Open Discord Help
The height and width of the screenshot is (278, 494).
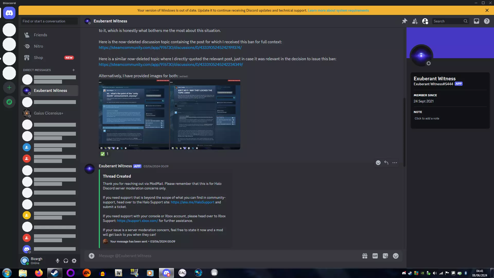coord(487,21)
